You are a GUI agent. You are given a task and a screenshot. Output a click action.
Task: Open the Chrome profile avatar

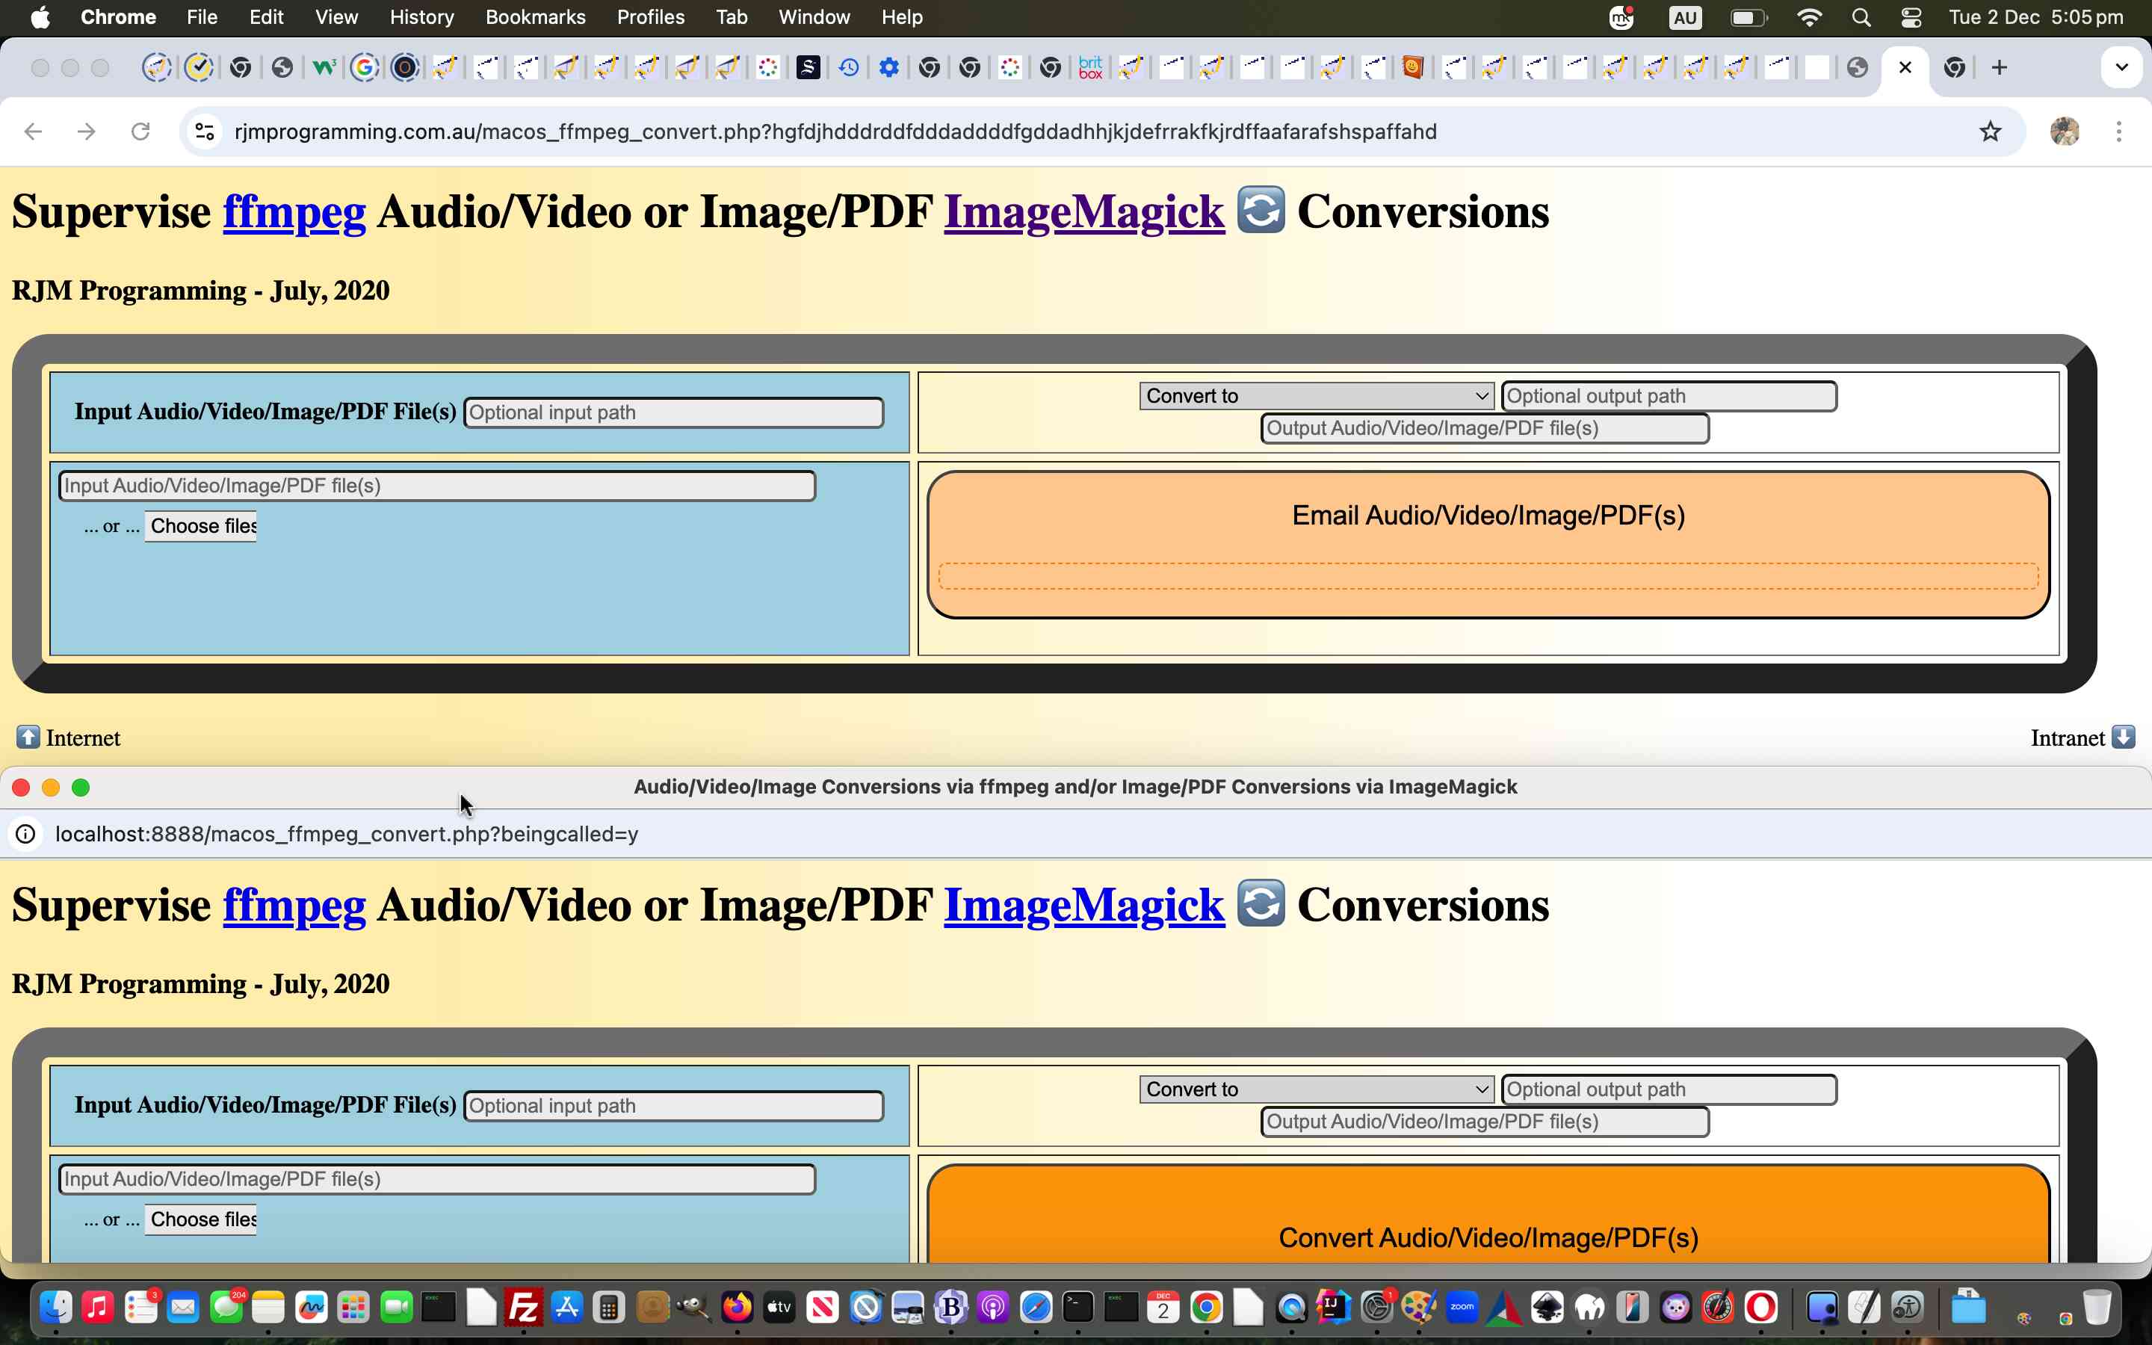pos(2065,132)
